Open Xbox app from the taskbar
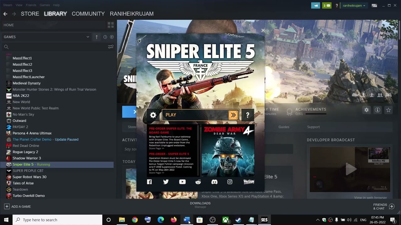Viewport: 401px width, 225px height. click(226, 220)
